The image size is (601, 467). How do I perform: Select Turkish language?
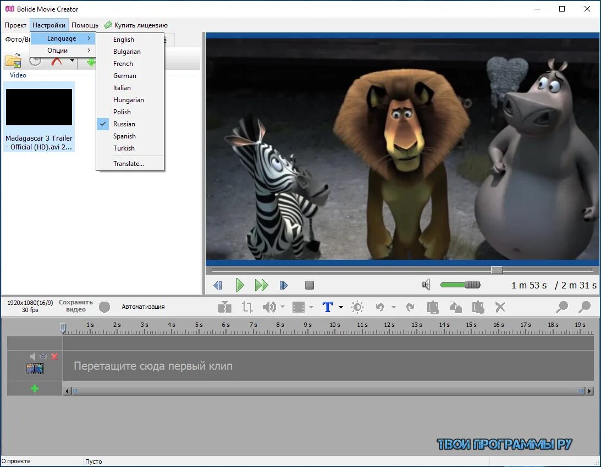pos(130,148)
